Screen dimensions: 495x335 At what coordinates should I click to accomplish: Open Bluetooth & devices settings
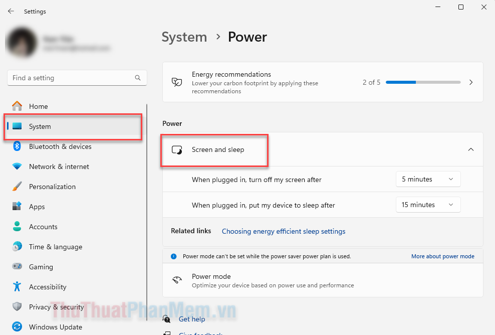point(17,146)
